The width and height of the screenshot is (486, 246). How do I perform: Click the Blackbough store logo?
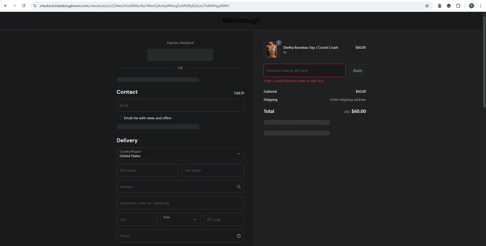pos(241,20)
